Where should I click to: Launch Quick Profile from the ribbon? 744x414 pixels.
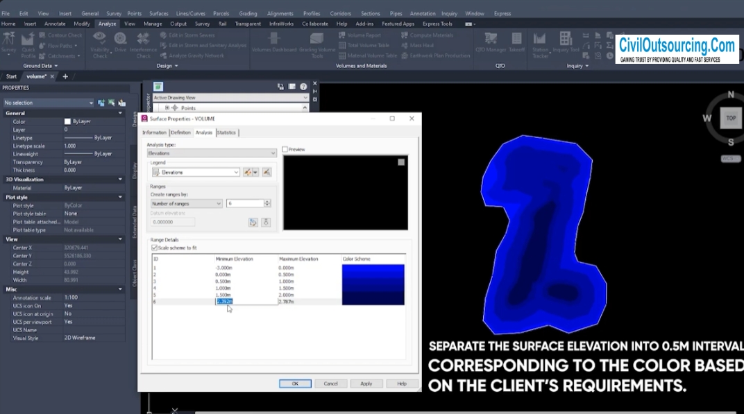28,45
